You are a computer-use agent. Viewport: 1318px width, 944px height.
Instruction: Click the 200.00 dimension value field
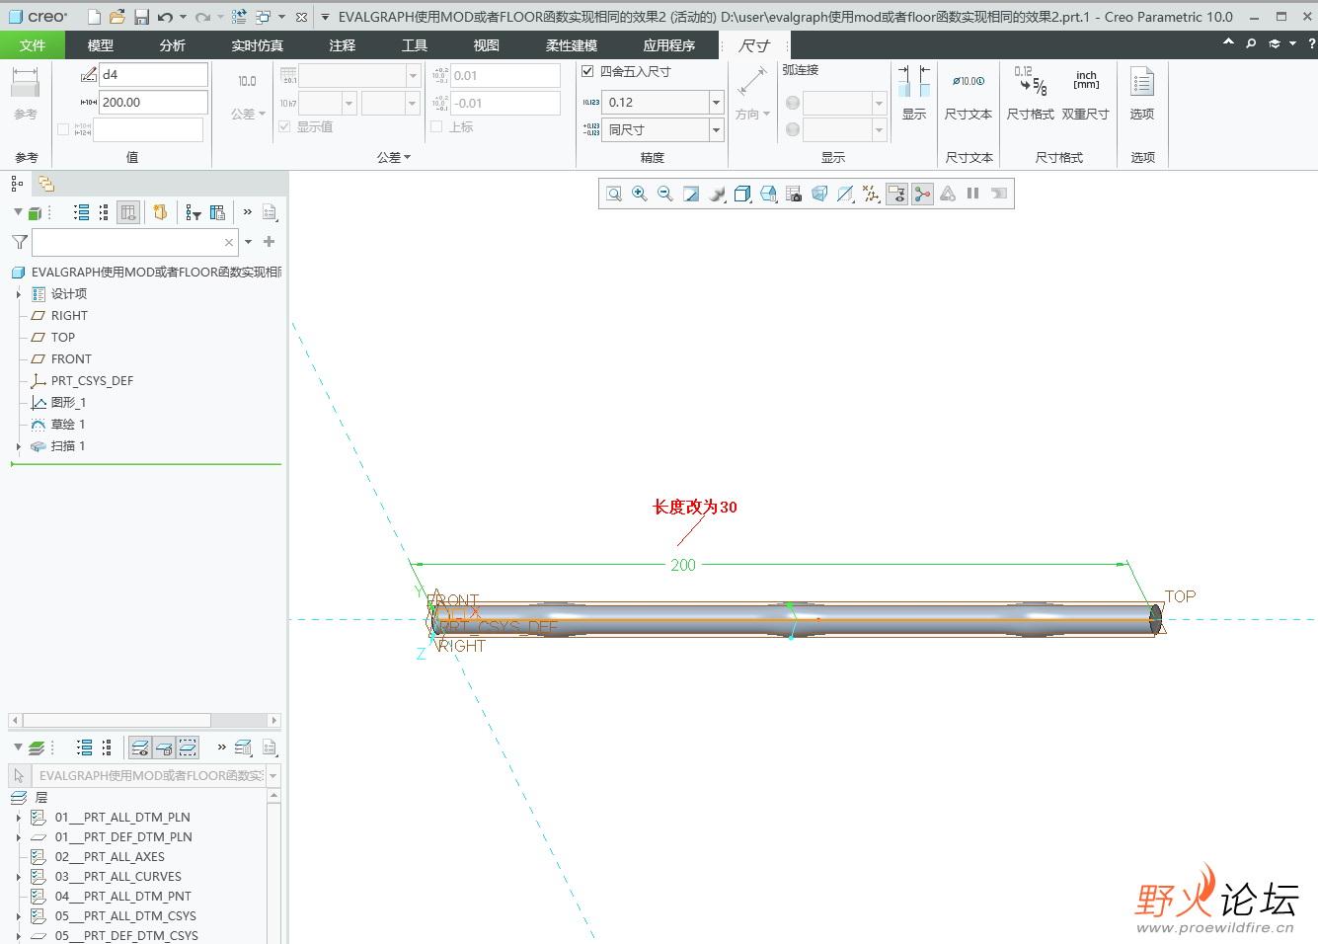pyautogui.click(x=153, y=102)
